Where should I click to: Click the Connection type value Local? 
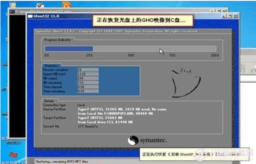click(x=81, y=105)
